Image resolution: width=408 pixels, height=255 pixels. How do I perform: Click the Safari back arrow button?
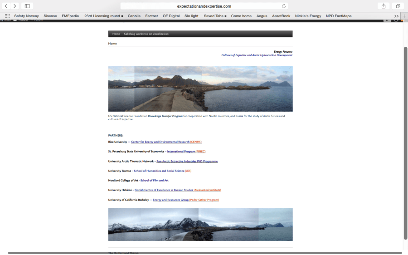pyautogui.click(x=6, y=6)
